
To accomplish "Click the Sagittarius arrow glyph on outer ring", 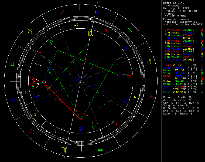I will [x=149, y=98].
